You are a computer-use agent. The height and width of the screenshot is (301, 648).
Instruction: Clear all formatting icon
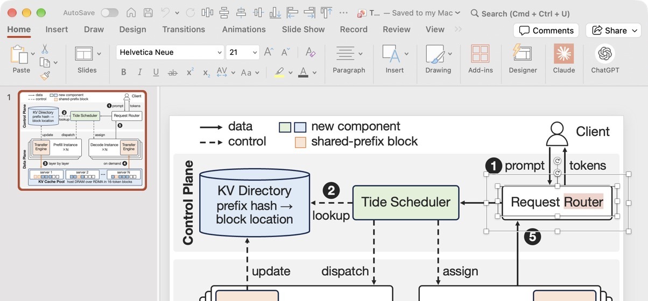click(x=310, y=52)
